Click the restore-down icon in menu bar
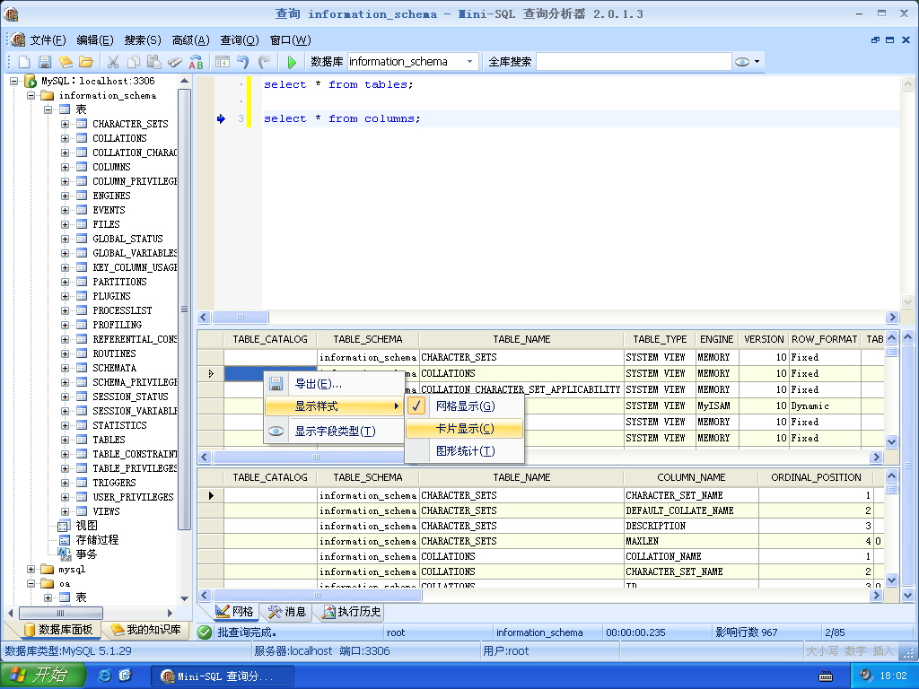 click(875, 39)
